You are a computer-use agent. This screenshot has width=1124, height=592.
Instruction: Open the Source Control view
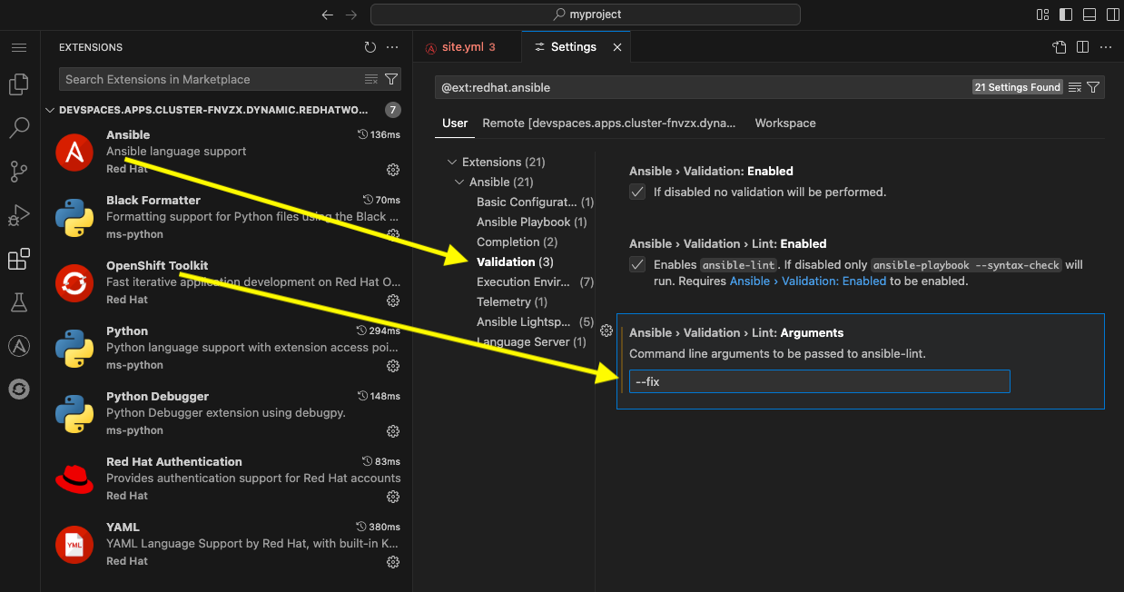point(19,171)
